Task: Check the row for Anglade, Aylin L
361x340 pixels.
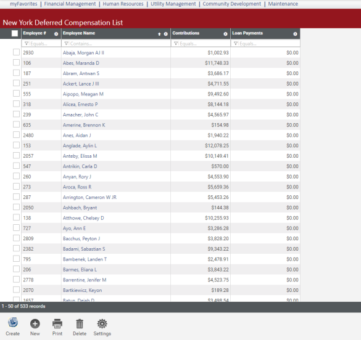Action: tap(16, 145)
